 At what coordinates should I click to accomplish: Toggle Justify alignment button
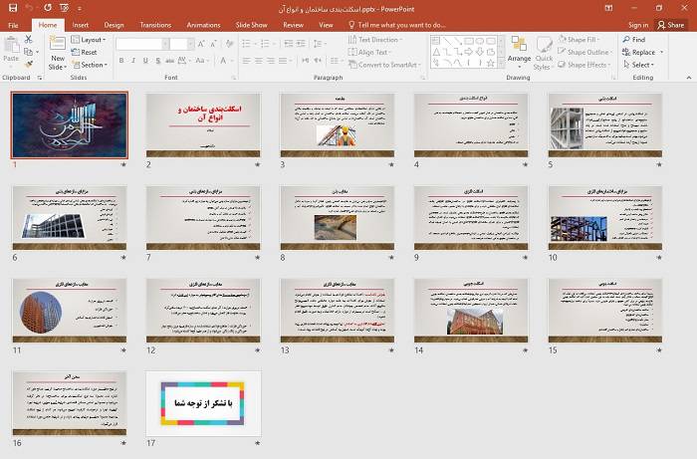[x=283, y=61]
